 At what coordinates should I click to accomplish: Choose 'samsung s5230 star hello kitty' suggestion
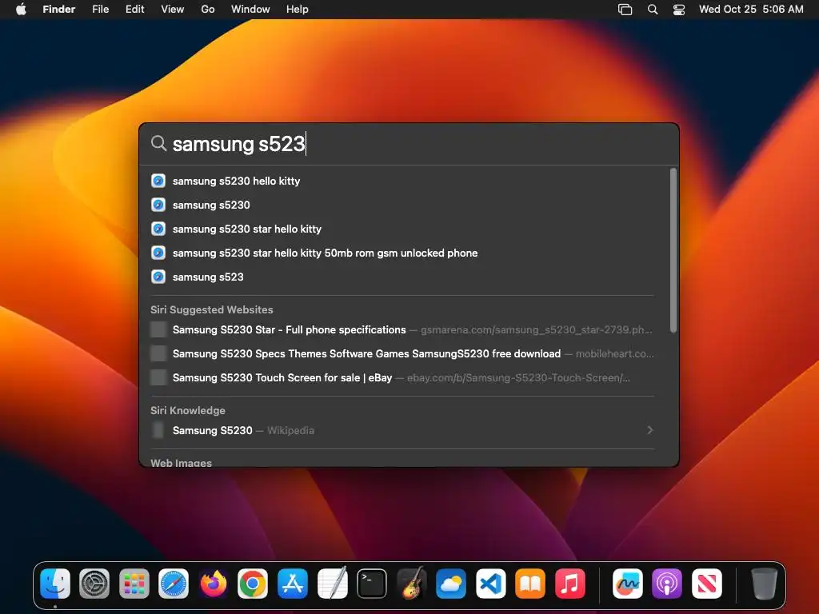pos(402,229)
